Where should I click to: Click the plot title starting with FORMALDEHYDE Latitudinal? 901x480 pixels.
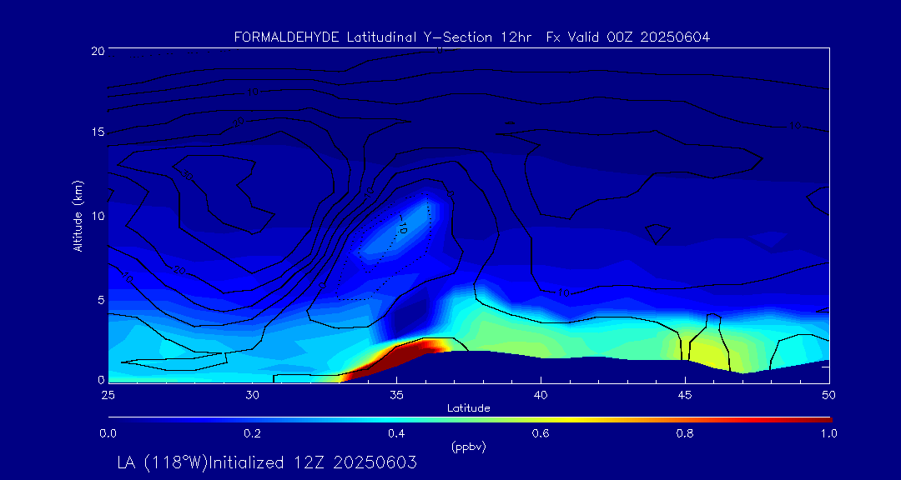(471, 37)
